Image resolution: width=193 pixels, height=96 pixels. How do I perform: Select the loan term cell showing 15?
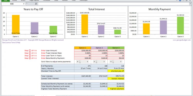99,56
